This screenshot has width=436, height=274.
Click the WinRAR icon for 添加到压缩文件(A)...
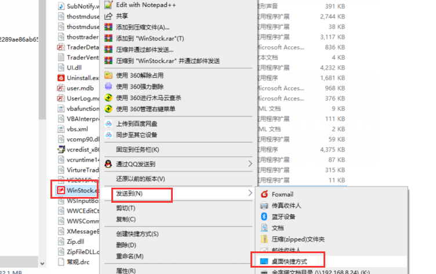pyautogui.click(x=108, y=27)
